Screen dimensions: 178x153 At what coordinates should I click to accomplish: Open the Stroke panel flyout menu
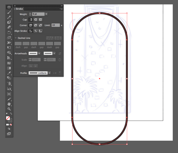click(x=61, y=9)
